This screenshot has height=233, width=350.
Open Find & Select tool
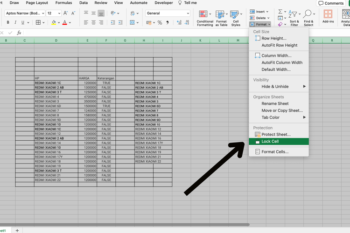point(308,18)
